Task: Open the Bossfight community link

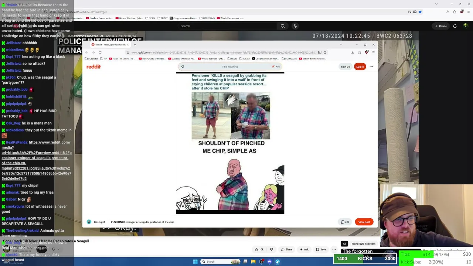Action: pyautogui.click(x=99, y=222)
